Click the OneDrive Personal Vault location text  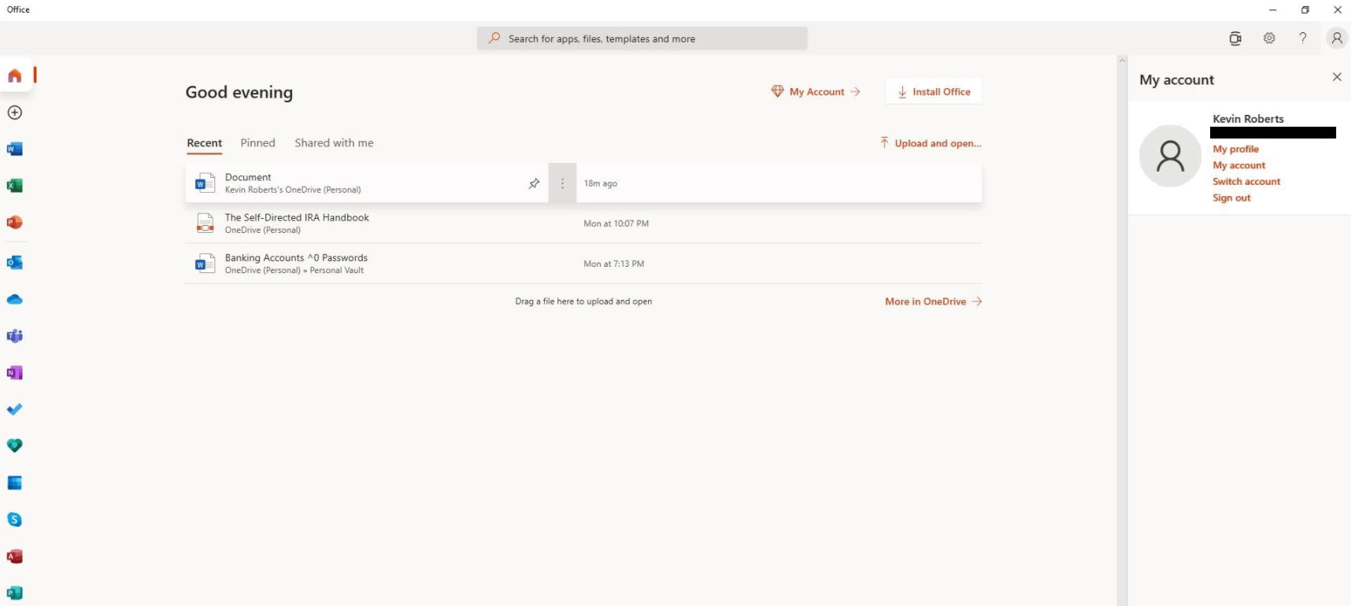294,271
